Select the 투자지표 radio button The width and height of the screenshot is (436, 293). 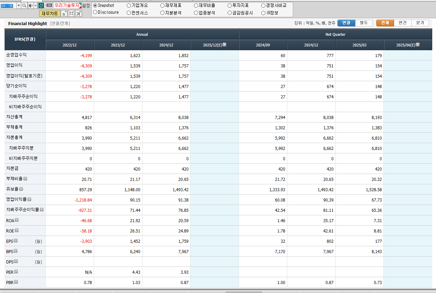[x=230, y=6]
